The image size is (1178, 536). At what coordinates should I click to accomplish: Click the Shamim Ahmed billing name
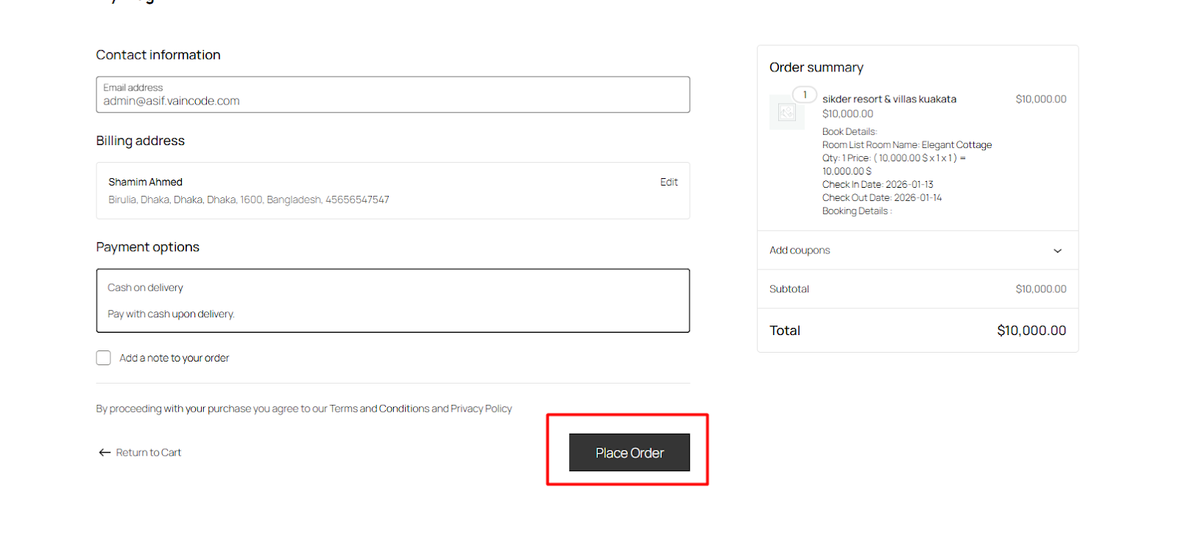146,182
